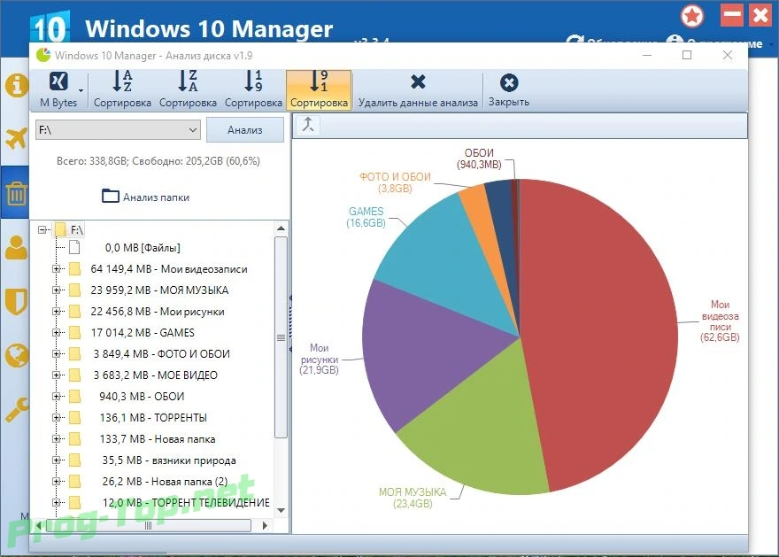779x557 pixels.
Task: Toggle sort by size descending 9 to 1
Action: (319, 90)
